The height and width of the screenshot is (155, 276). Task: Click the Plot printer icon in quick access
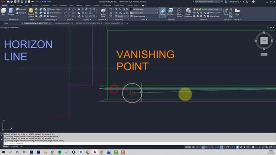click(x=29, y=2)
